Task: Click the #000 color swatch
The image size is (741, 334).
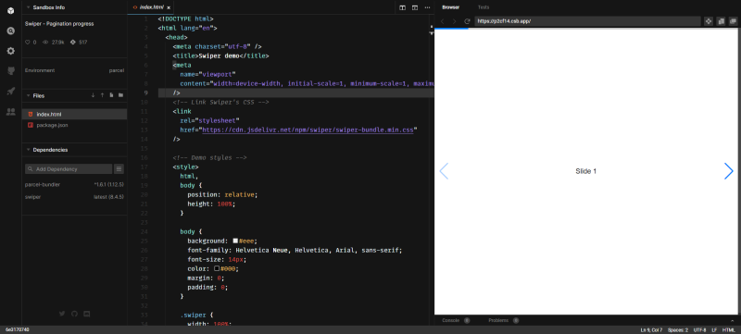Action: coord(217,268)
